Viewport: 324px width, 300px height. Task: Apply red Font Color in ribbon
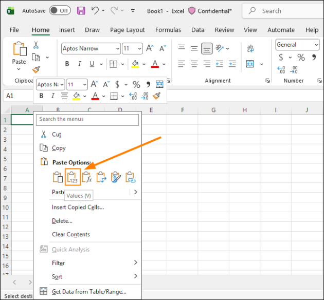(x=155, y=64)
